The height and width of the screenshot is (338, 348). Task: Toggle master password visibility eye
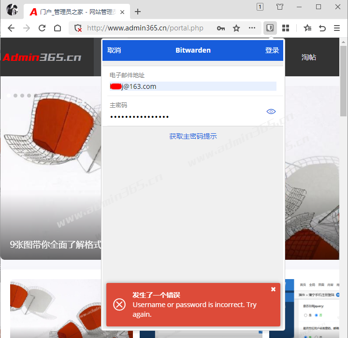(271, 112)
